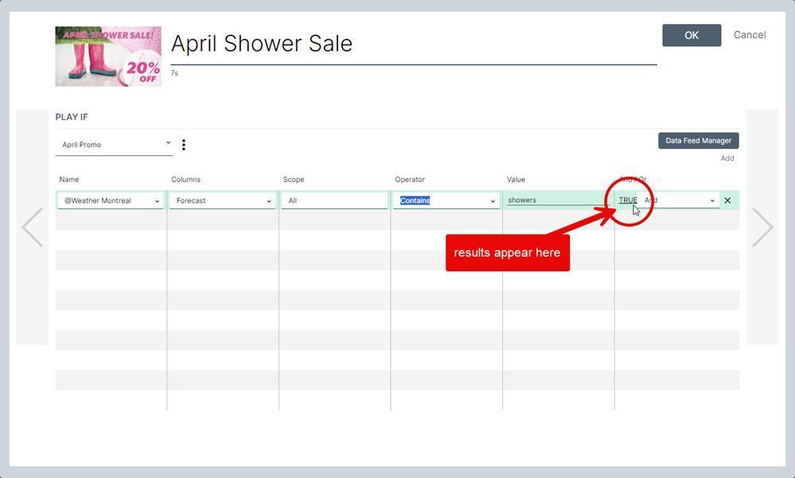Viewport: 795px width, 478px height.
Task: Click the April Shower Sale thumbnail
Action: tap(108, 56)
